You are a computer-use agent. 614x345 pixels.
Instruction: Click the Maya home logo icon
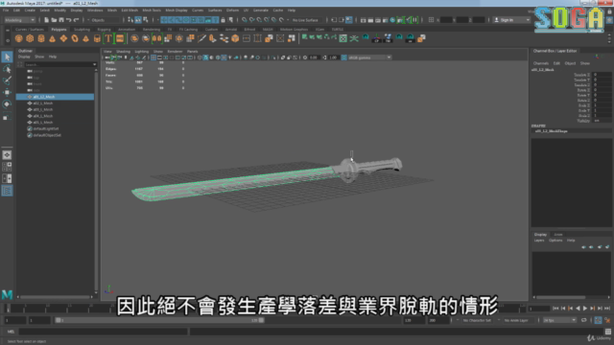click(7, 294)
